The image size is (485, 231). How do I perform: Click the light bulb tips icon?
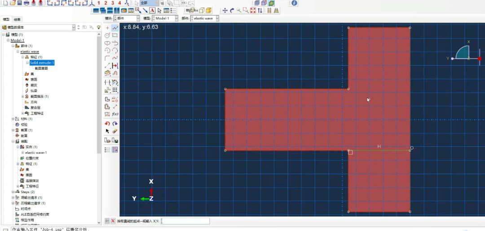click(99, 27)
